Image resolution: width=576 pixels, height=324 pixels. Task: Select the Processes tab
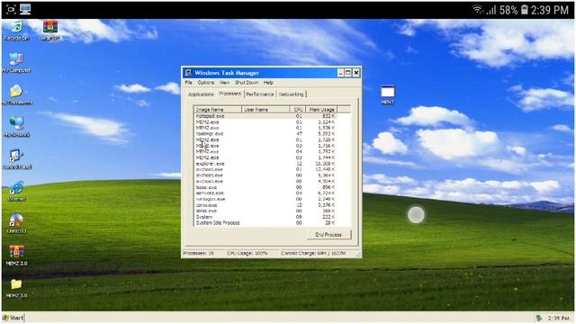230,94
